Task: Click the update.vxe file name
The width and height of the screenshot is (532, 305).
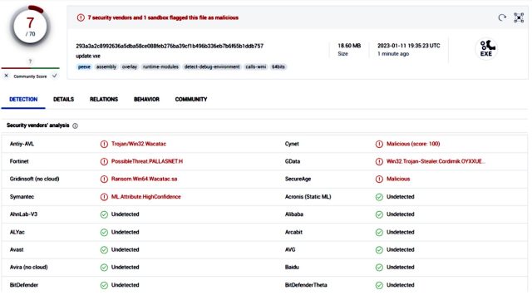Action: click(88, 56)
